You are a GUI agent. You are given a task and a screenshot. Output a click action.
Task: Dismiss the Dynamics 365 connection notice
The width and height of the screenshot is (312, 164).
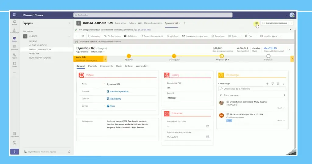click(x=290, y=29)
